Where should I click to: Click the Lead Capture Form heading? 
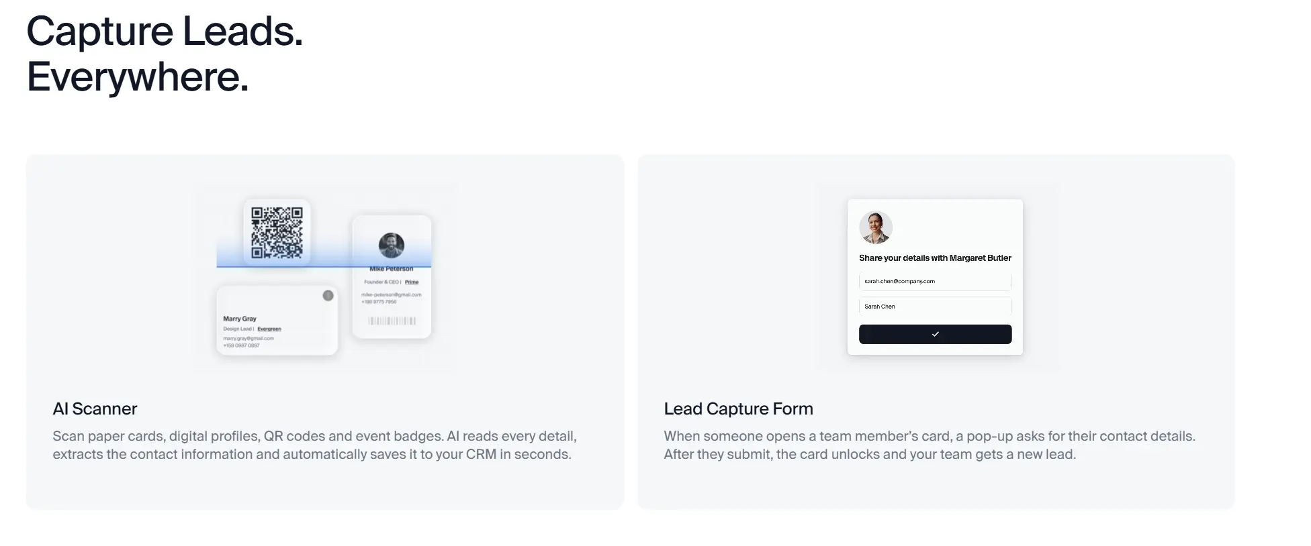pyautogui.click(x=738, y=408)
